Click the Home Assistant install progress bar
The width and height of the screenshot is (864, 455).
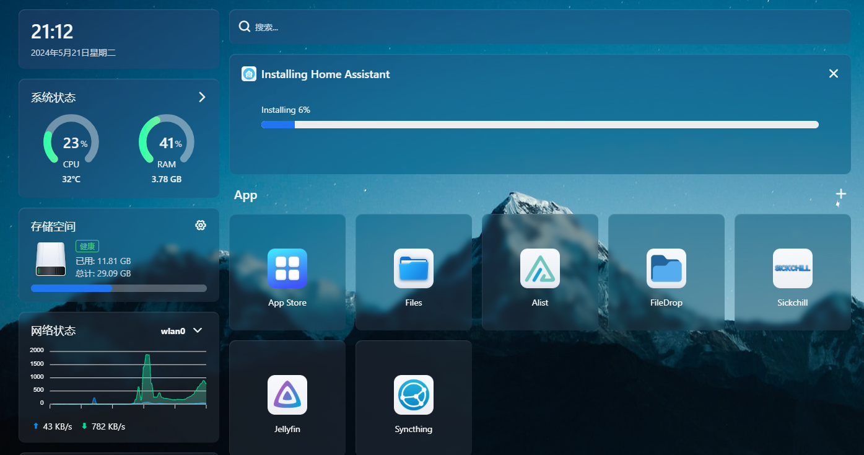pos(540,125)
